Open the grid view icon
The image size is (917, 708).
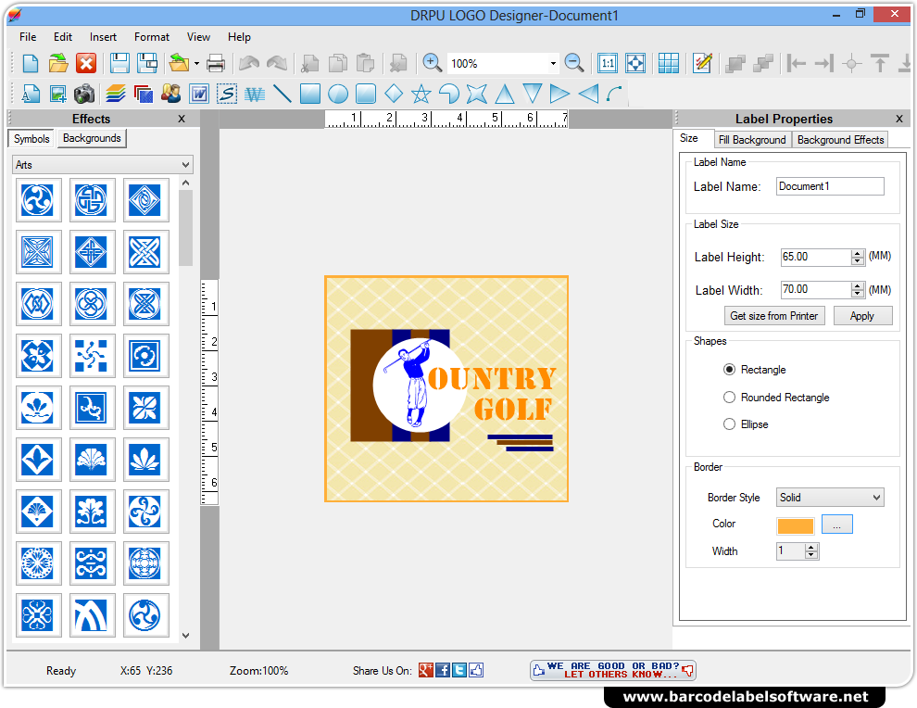[668, 62]
